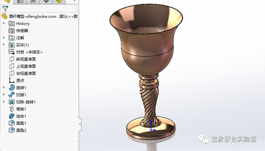
Task: Click the 实体(1) solid bodies icon
Action: pos(11,45)
